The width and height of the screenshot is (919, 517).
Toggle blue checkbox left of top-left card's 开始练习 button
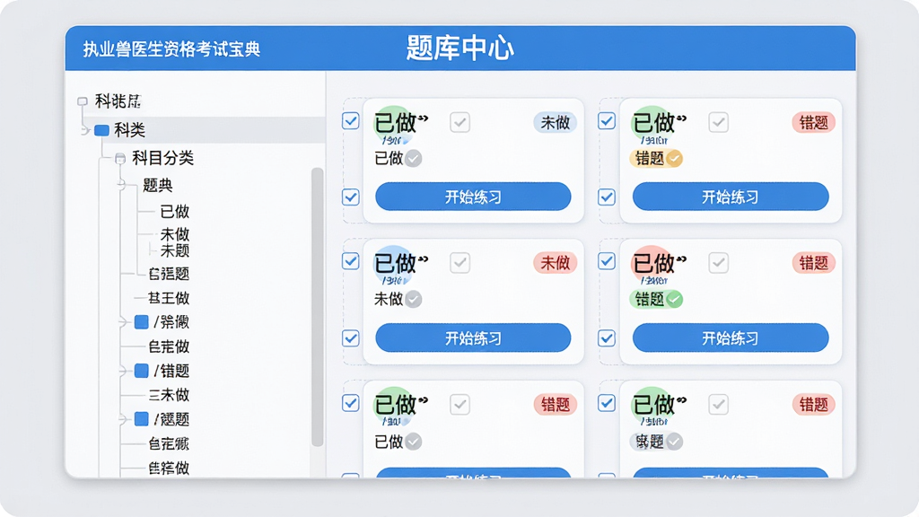pyautogui.click(x=351, y=197)
